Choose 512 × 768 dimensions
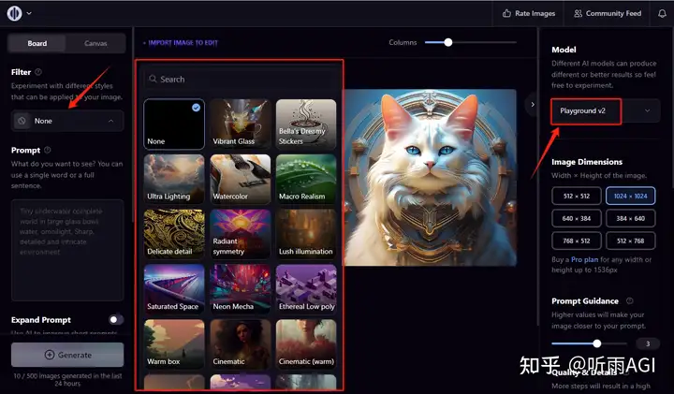 point(630,241)
